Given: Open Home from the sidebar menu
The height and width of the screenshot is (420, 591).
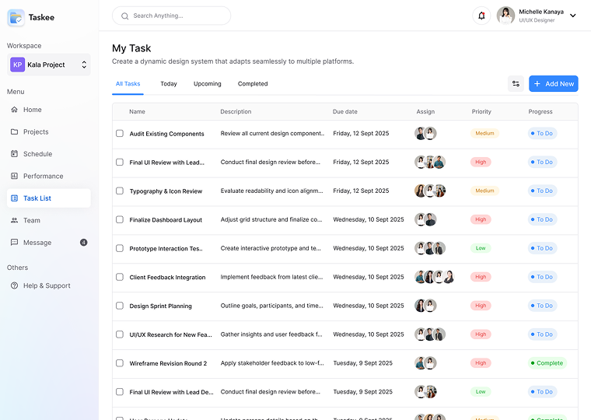Looking at the screenshot, I should coord(49,110).
